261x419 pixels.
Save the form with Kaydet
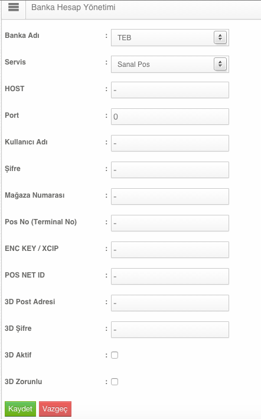click(x=20, y=409)
